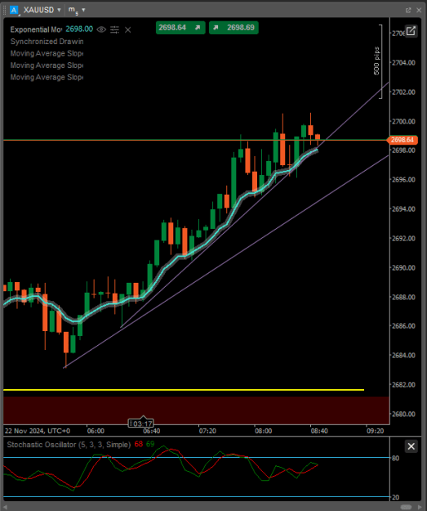The height and width of the screenshot is (511, 427).
Task: Toggle visibility of Exponential Moving Average indicator
Action: (x=101, y=29)
